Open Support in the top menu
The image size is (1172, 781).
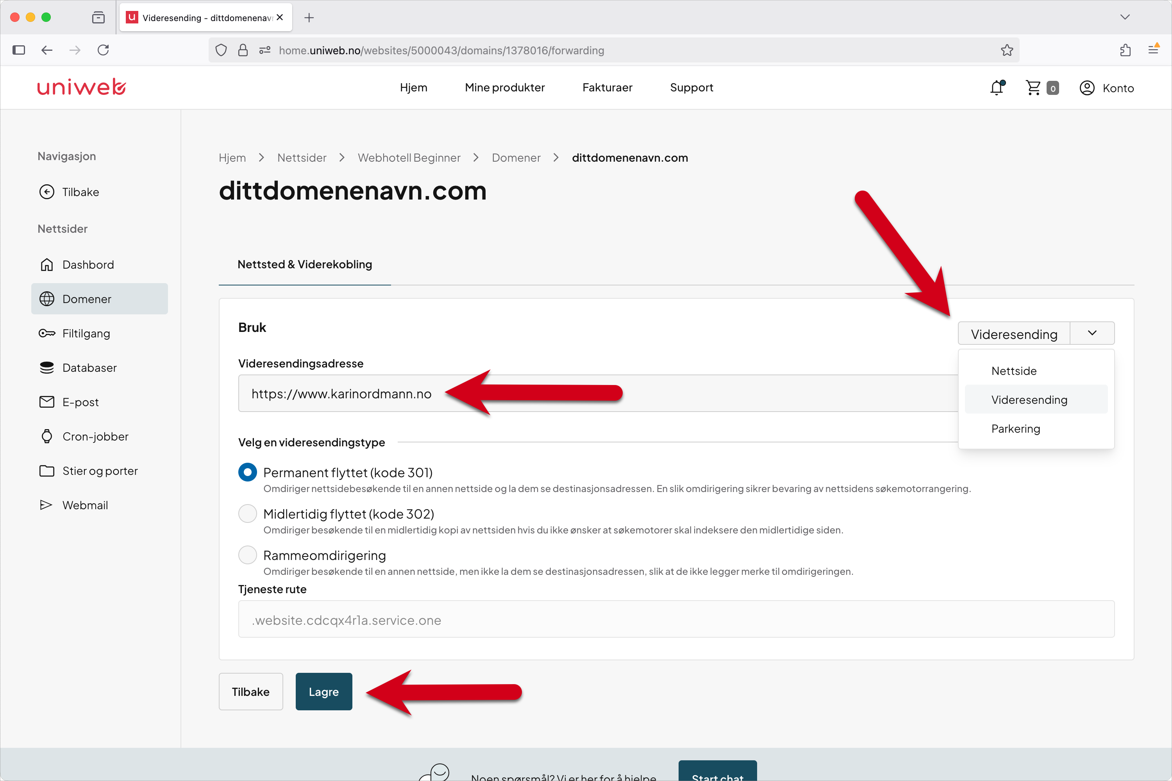coord(691,87)
